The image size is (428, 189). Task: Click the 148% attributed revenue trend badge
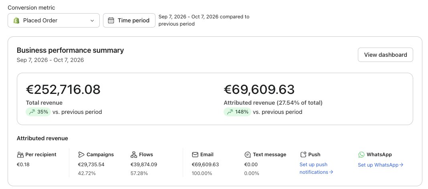(237, 112)
